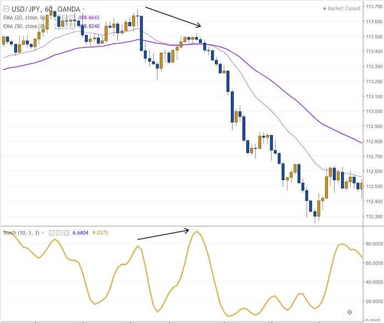Image resolution: width=384 pixels, height=323 pixels.
Task: Delete the EMA 50 indicator
Action: click(71, 26)
